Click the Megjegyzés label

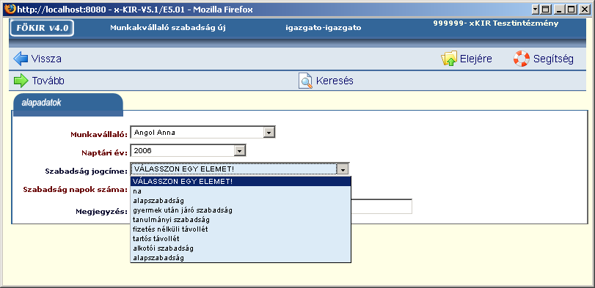101,211
